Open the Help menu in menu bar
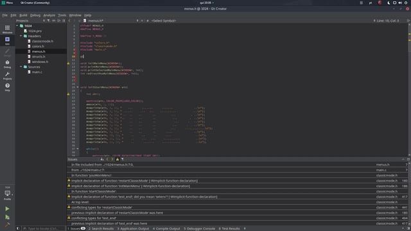Viewport: 411px width, 231px height. pos(87,15)
